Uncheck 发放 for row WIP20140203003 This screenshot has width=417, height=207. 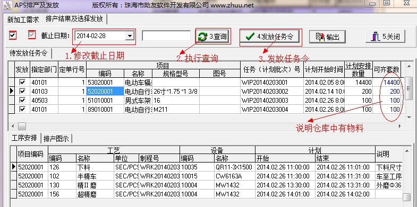click(22, 101)
